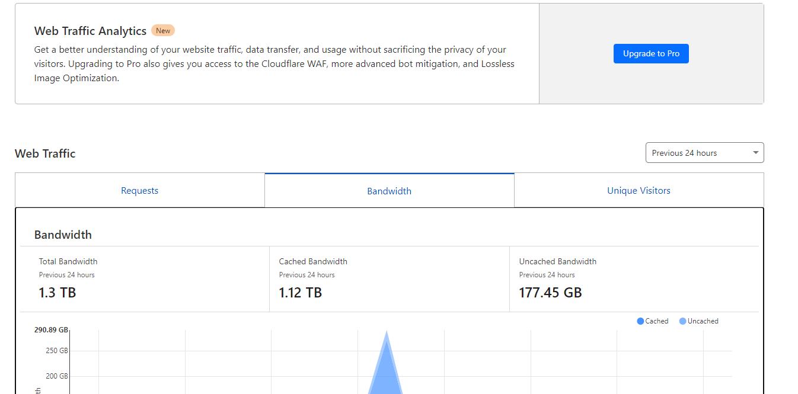Click the Total Bandwidth 1.3 TB value

coord(58,293)
